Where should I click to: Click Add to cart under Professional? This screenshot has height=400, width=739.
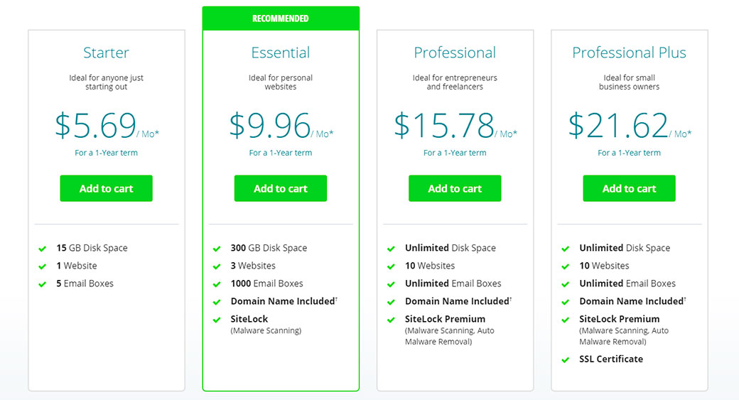[x=455, y=188]
